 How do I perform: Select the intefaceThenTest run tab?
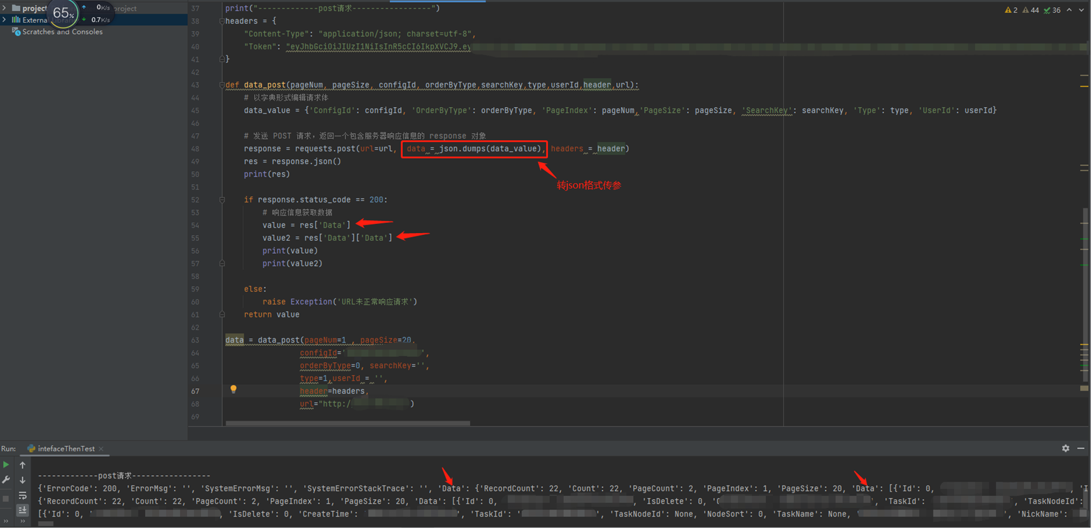66,449
